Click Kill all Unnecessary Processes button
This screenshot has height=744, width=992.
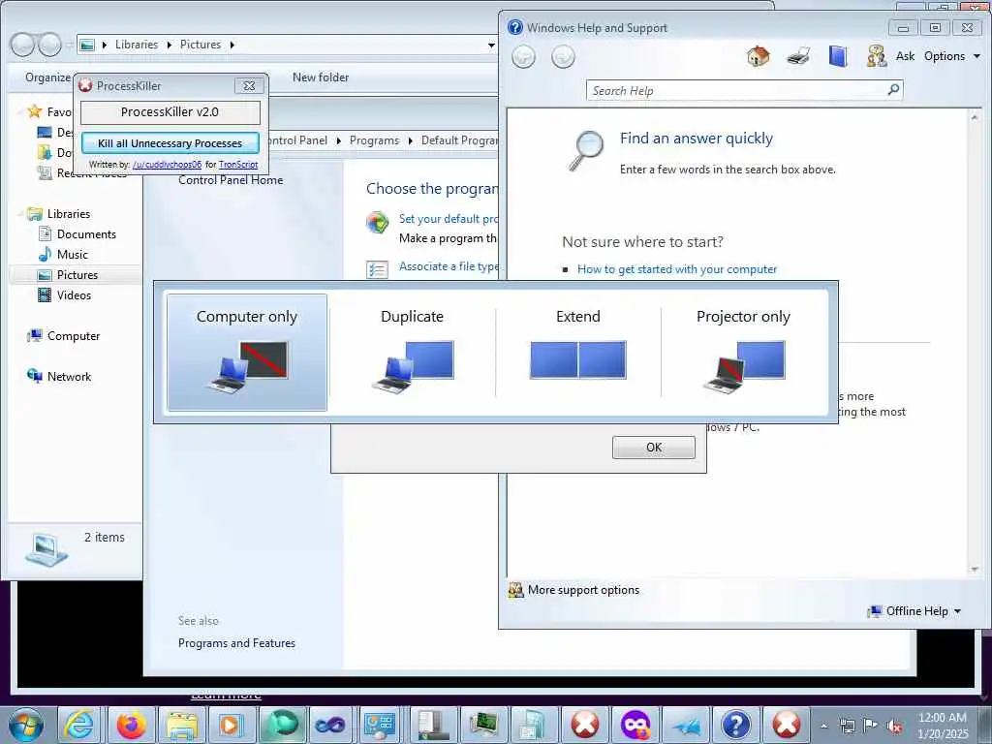170,143
